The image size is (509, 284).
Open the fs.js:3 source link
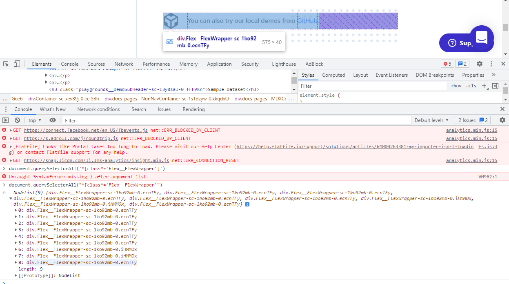tap(488, 146)
